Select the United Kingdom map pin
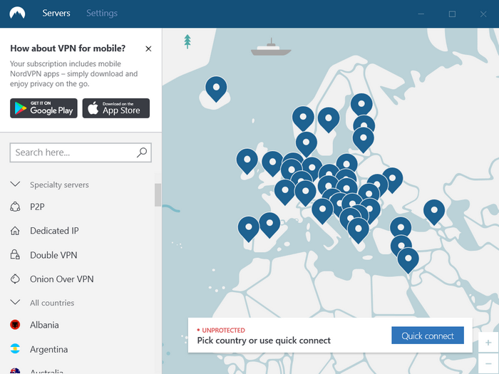This screenshot has width=499, height=374. (x=272, y=164)
